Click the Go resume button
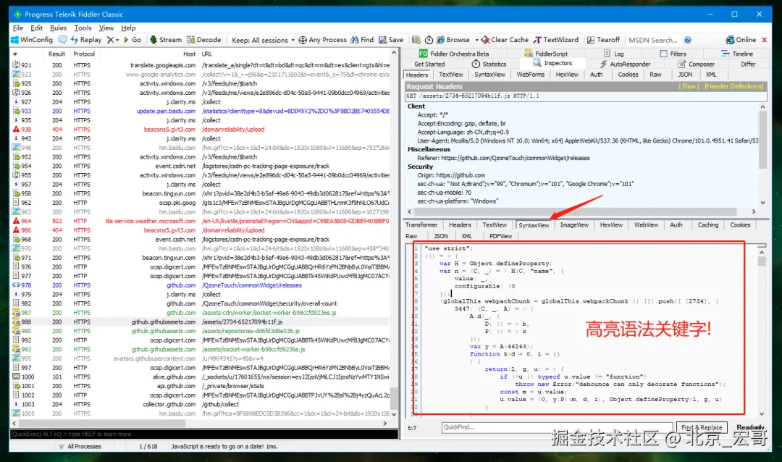 133,40
